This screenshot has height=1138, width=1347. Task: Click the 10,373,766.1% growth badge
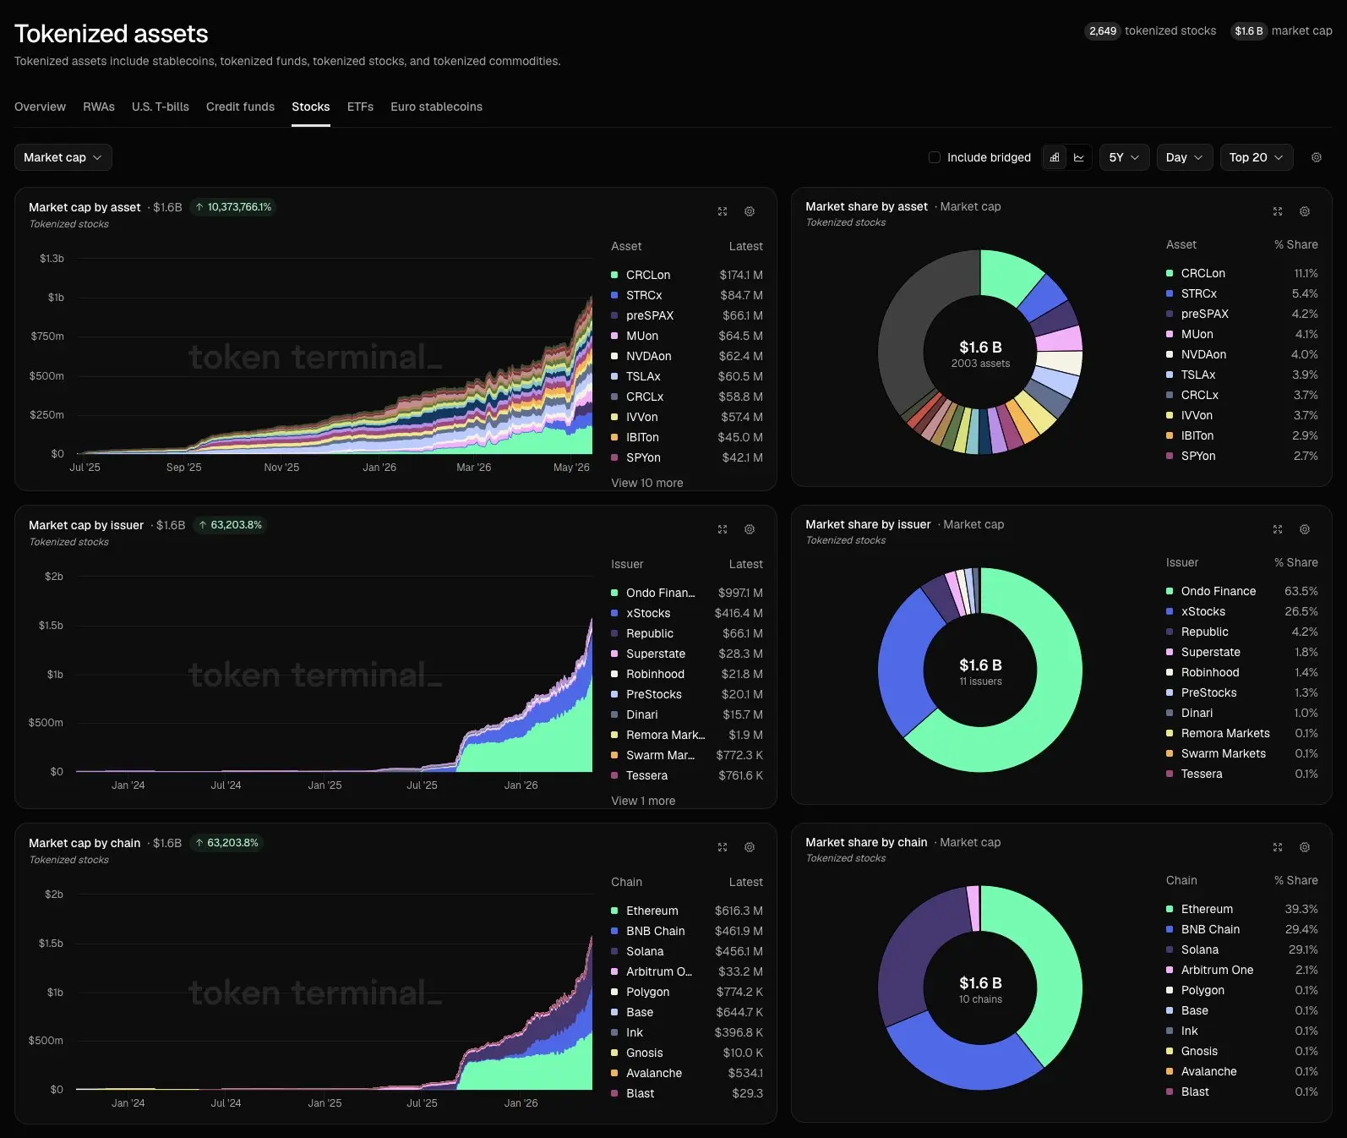pos(233,207)
